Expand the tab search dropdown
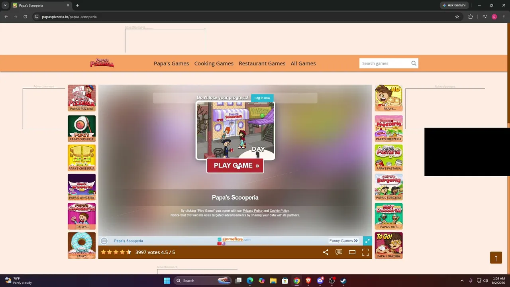 click(5, 5)
